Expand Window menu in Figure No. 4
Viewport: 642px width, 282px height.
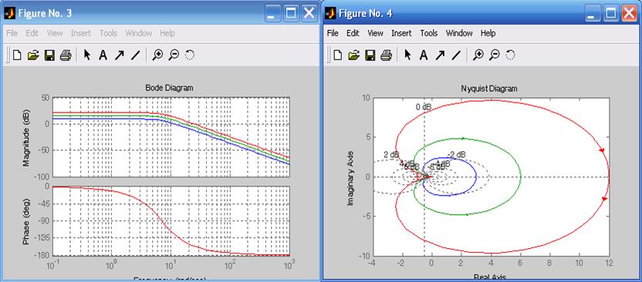[x=458, y=33]
